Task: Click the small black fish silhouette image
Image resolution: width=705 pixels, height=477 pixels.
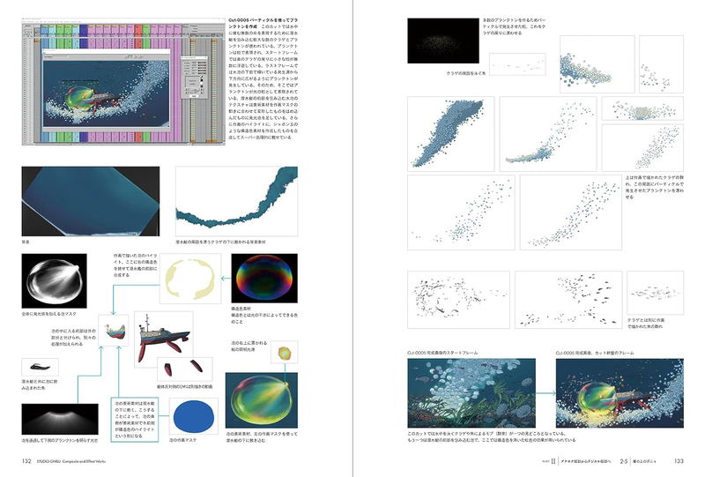Action: click(40, 367)
